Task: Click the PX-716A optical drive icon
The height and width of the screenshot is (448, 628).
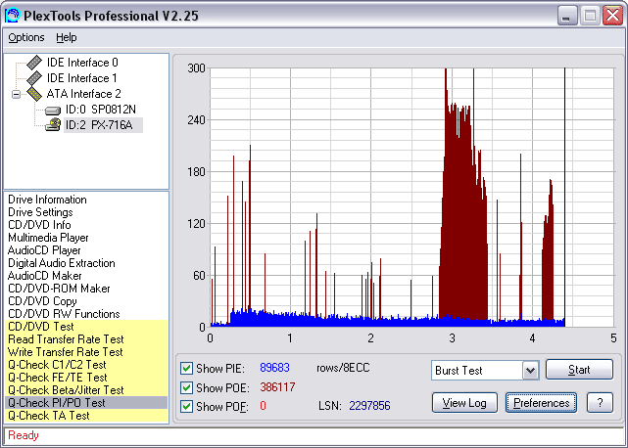Action: [53, 125]
